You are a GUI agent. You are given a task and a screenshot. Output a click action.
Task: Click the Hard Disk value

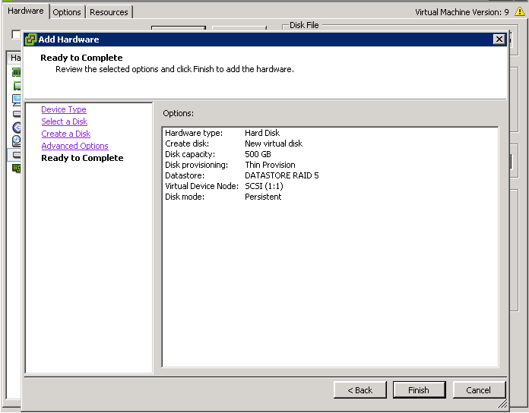coord(262,133)
